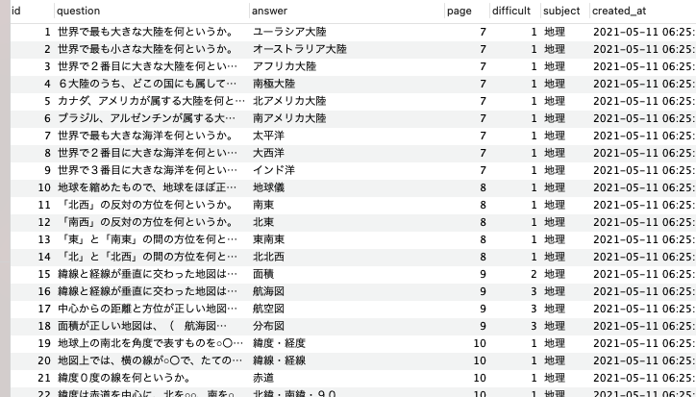Click question starting 地球を縮めたもので
The image size is (696, 397).
coord(147,187)
